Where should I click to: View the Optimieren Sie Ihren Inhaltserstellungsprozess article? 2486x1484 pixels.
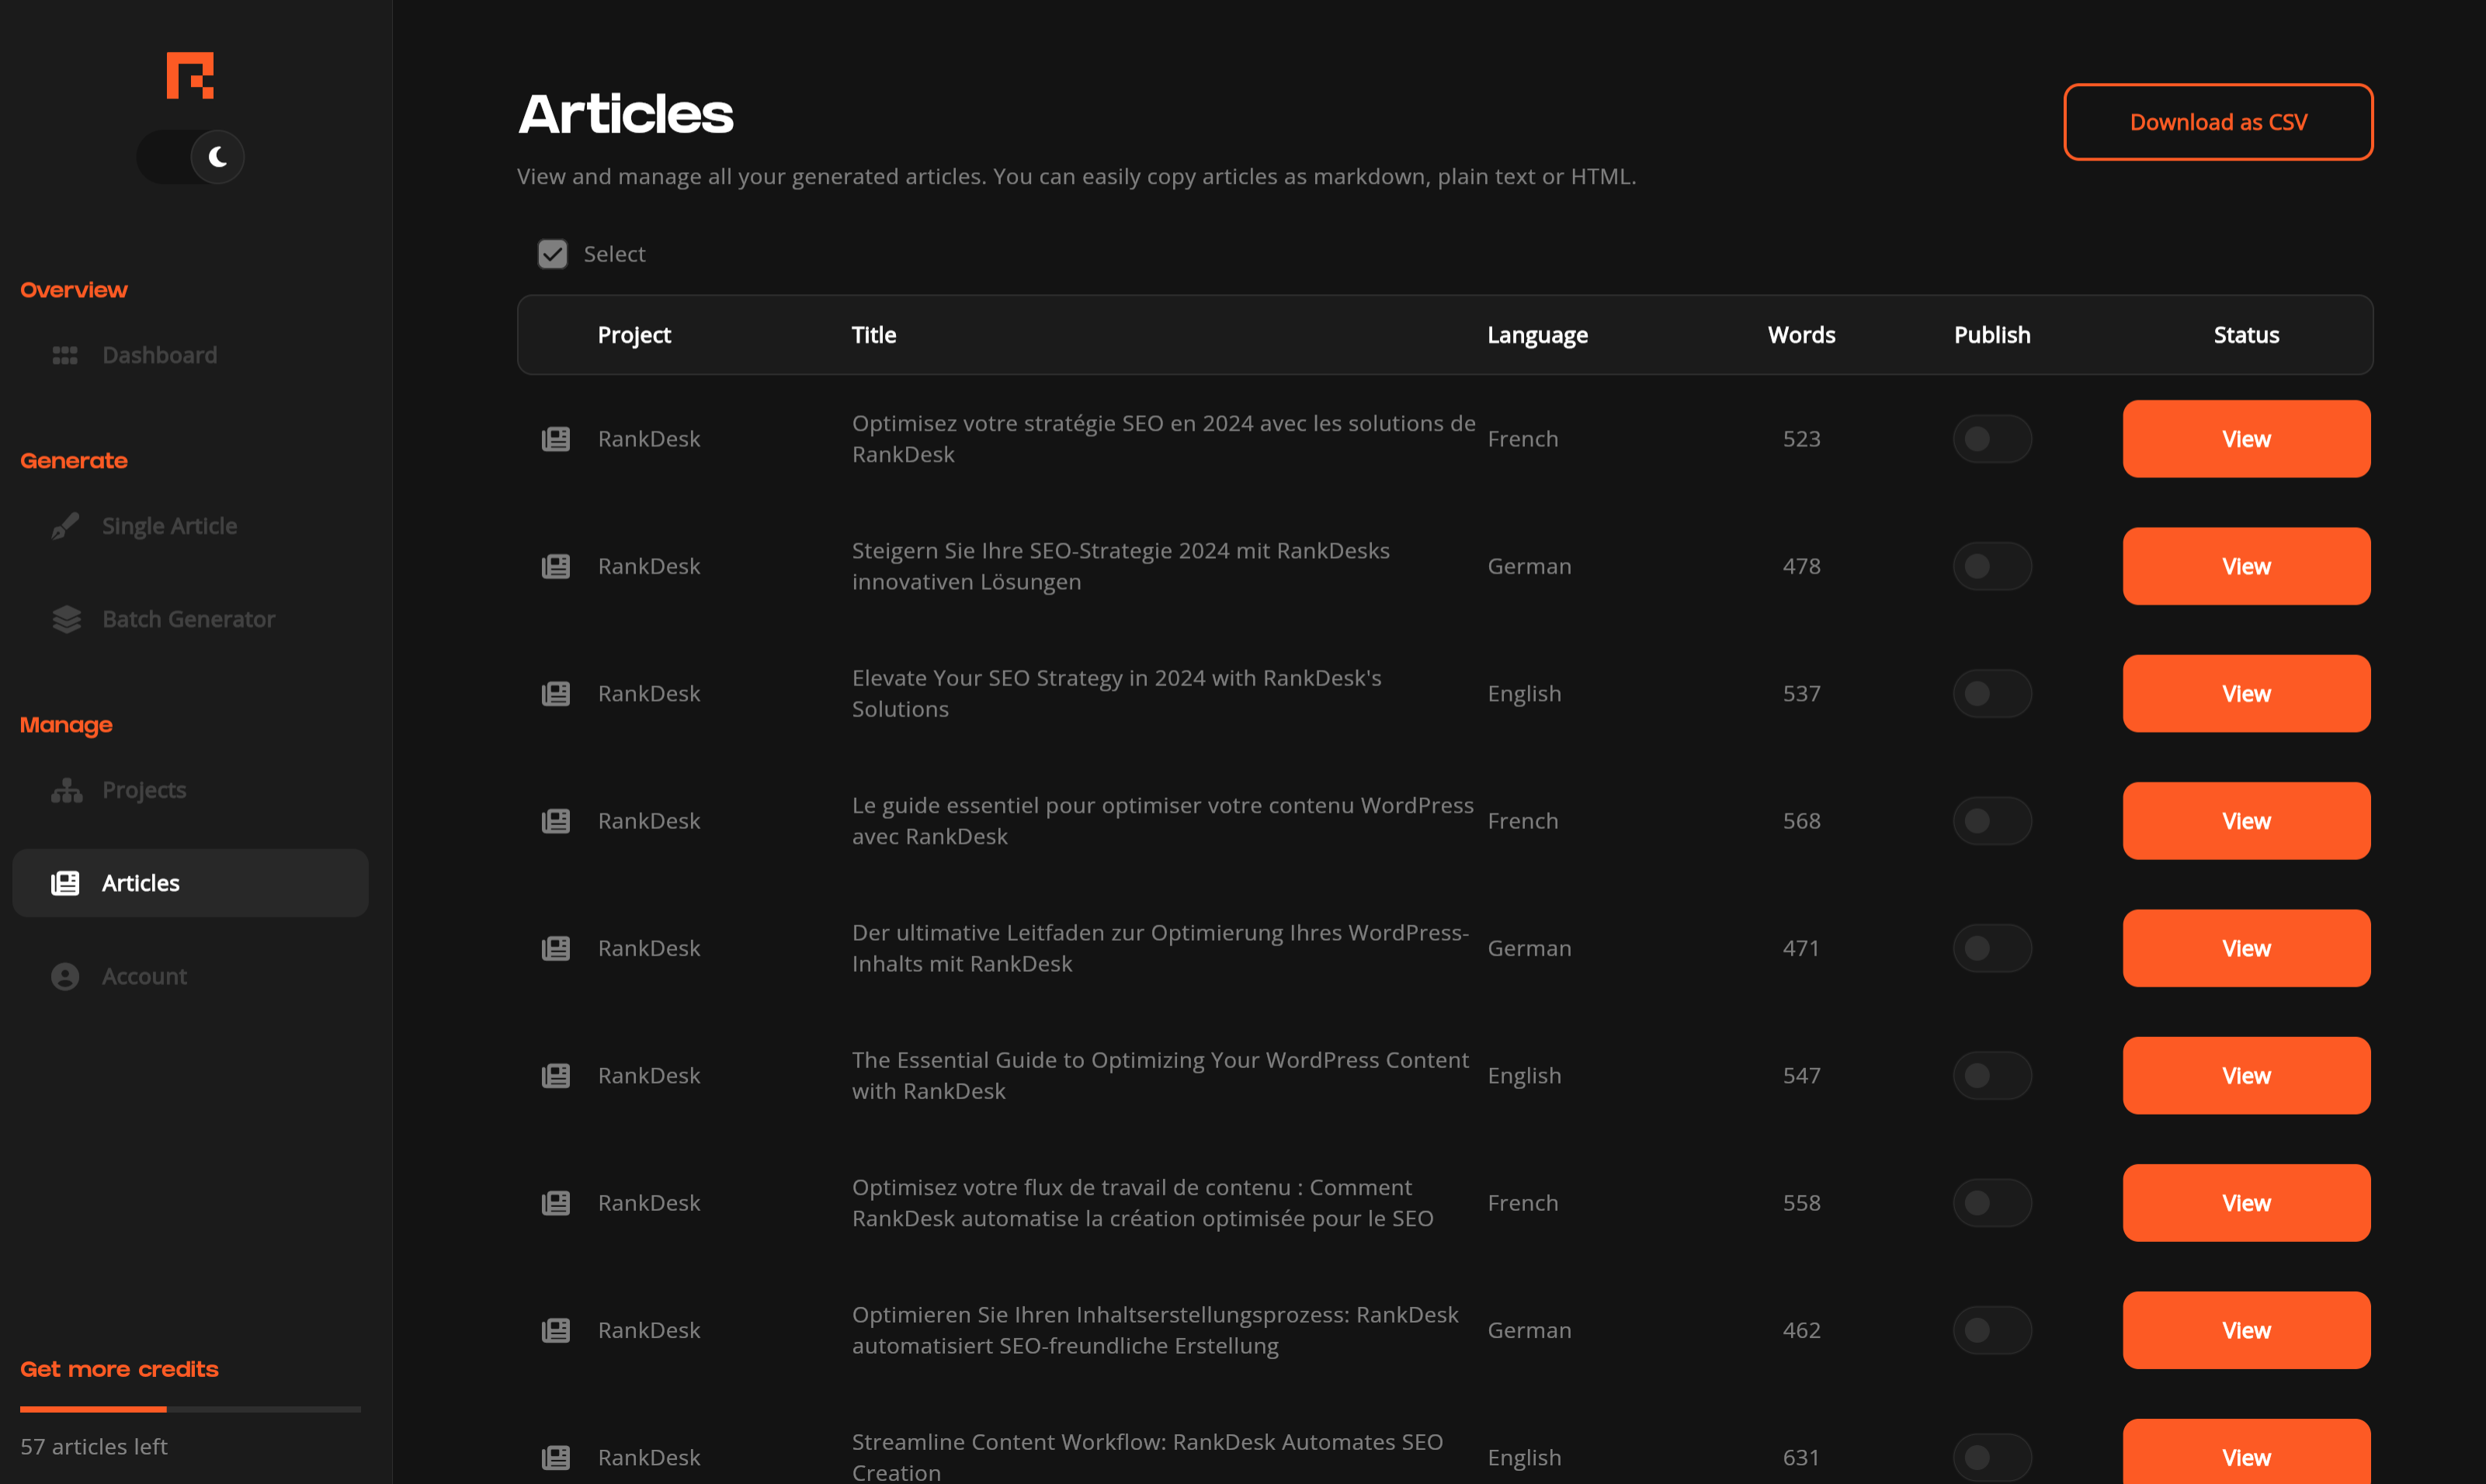click(x=2246, y=1330)
